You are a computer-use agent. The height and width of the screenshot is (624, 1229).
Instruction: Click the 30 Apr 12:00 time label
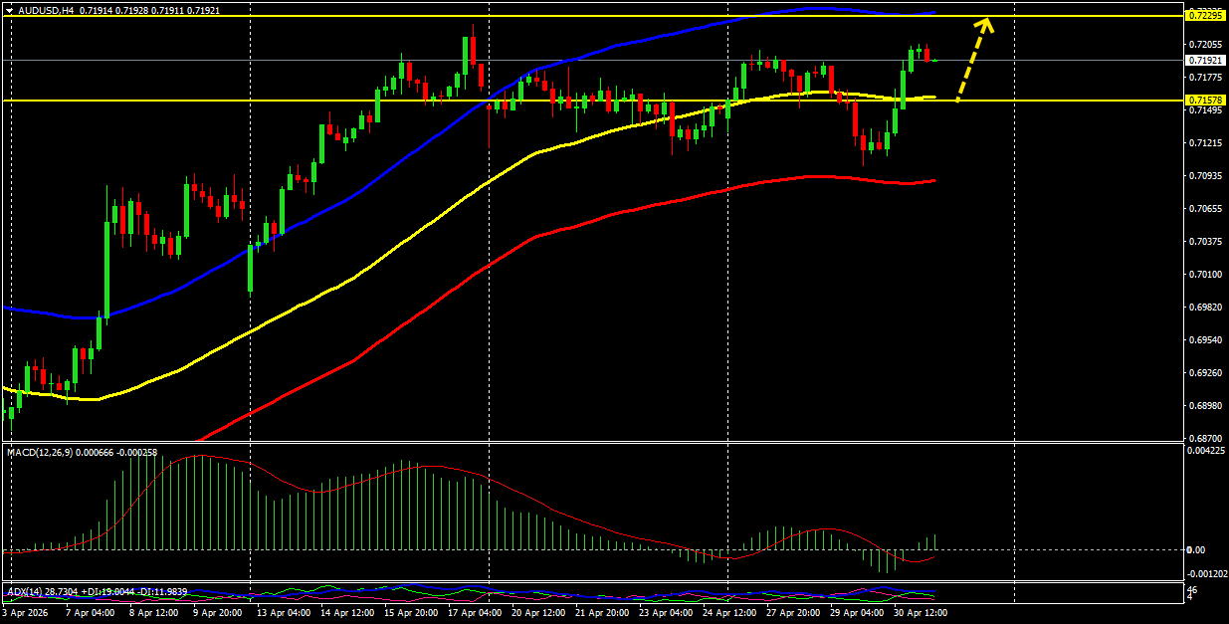click(921, 614)
